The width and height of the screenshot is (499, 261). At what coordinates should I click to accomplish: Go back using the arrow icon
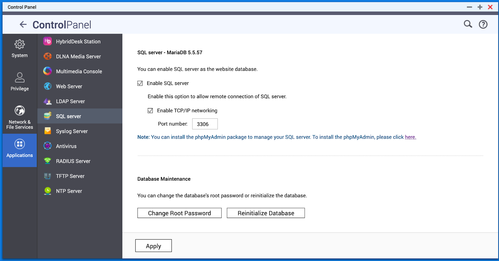tap(23, 24)
